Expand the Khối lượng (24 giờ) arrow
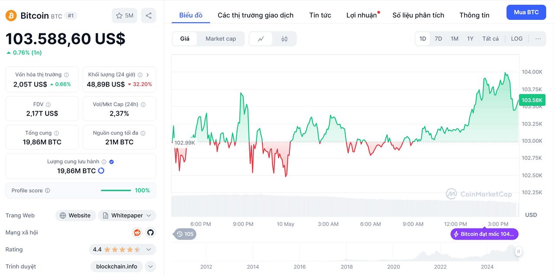Screen dimensions: 554x276 [x=148, y=75]
